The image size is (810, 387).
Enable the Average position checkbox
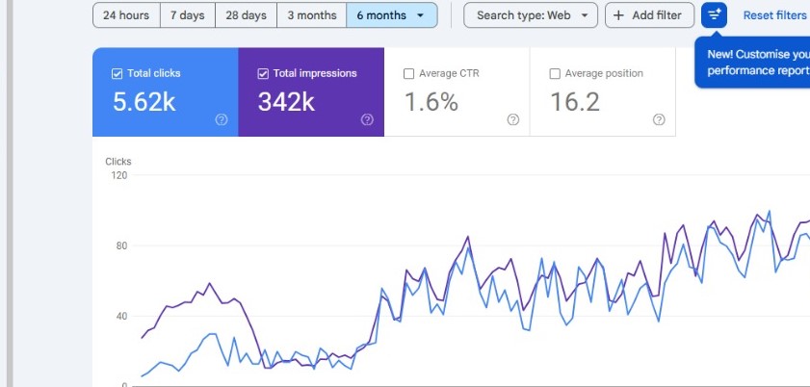(x=555, y=74)
